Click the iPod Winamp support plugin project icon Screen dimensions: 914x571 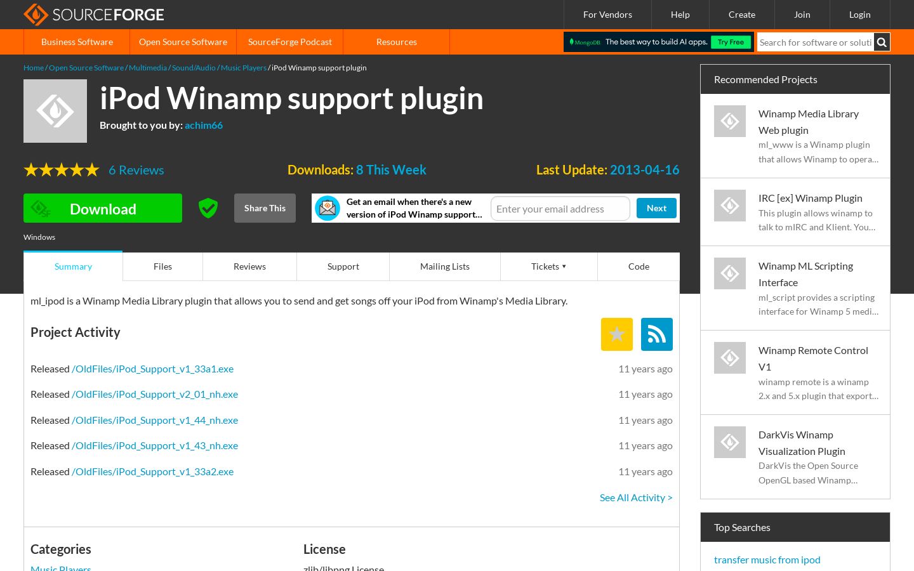55,111
